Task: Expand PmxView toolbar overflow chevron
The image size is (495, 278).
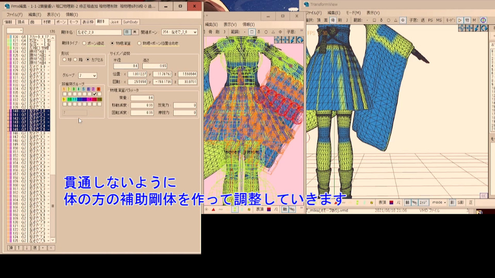Action: 301,31
